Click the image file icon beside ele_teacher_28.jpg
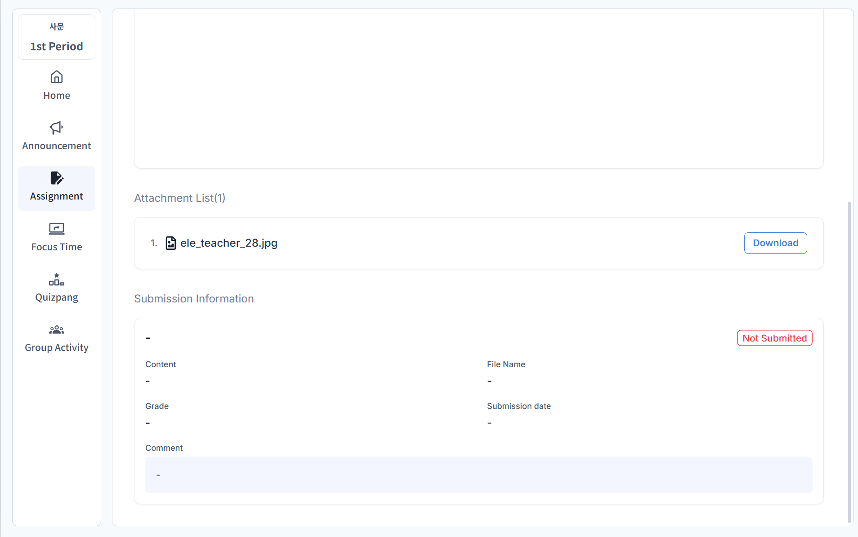The height and width of the screenshot is (537, 858). tap(171, 243)
